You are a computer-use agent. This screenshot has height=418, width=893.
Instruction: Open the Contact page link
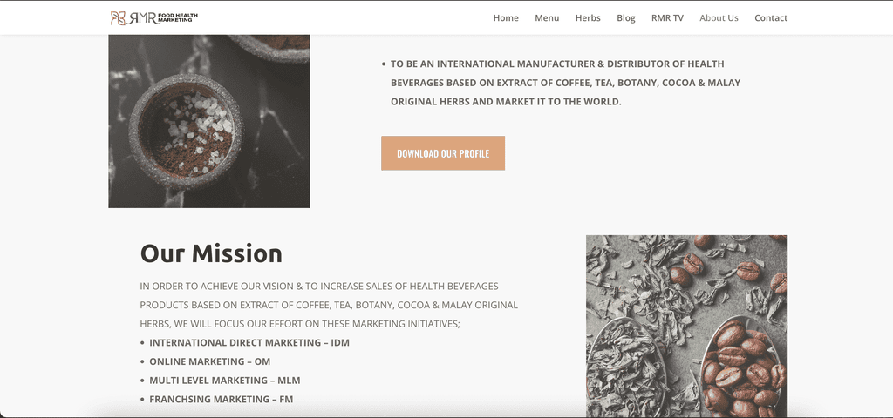(x=771, y=18)
